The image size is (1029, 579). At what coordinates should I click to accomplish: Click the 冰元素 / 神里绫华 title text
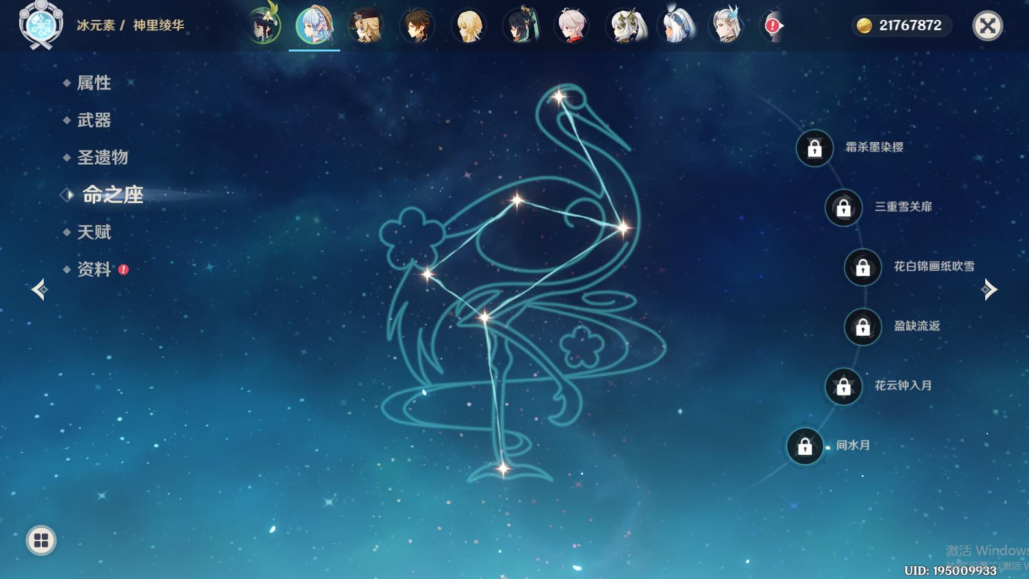pos(131,25)
